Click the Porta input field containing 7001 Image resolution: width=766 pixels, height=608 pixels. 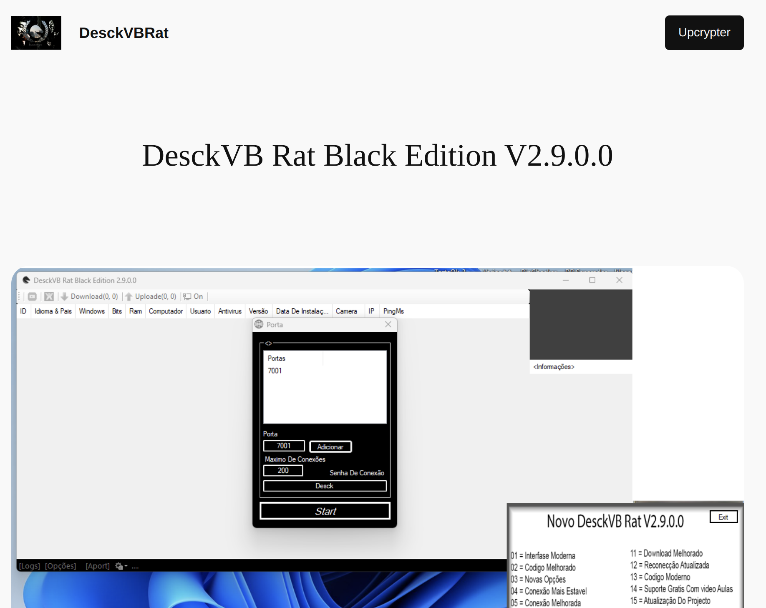pos(284,446)
